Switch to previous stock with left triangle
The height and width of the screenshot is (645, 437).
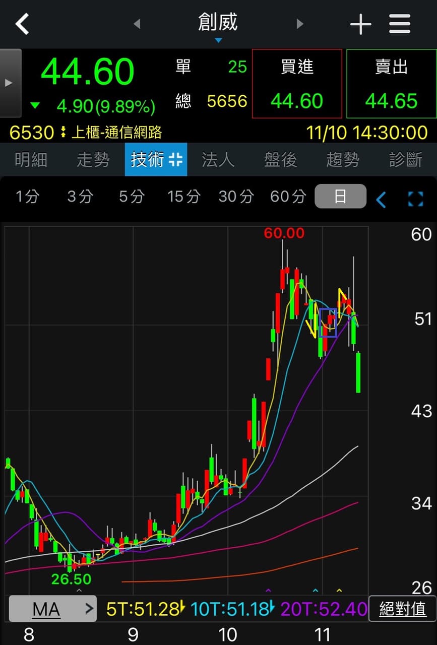137,24
